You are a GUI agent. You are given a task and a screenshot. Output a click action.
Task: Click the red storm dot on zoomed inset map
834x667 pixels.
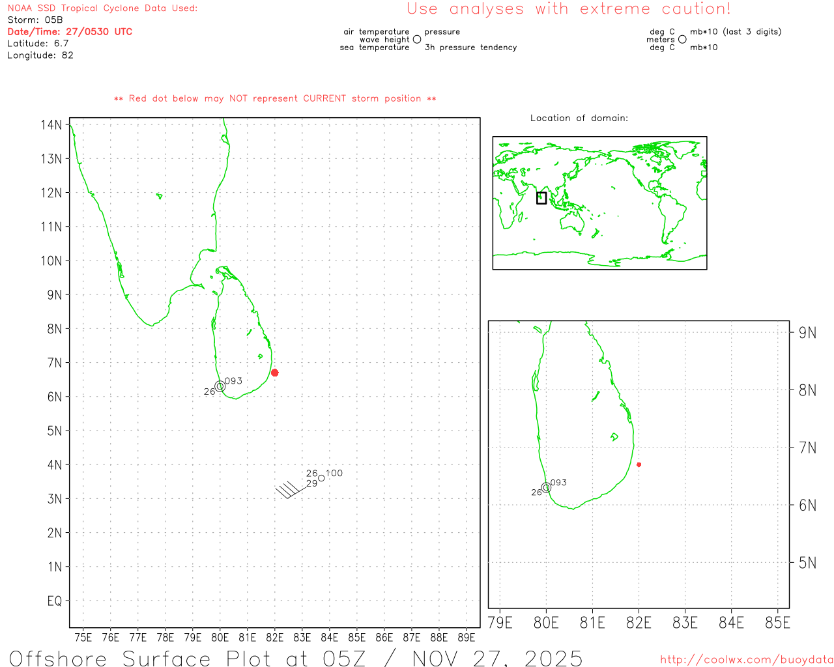[639, 464]
